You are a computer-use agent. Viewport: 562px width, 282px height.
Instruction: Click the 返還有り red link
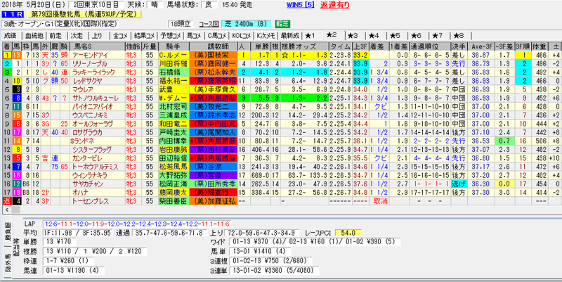(x=334, y=5)
